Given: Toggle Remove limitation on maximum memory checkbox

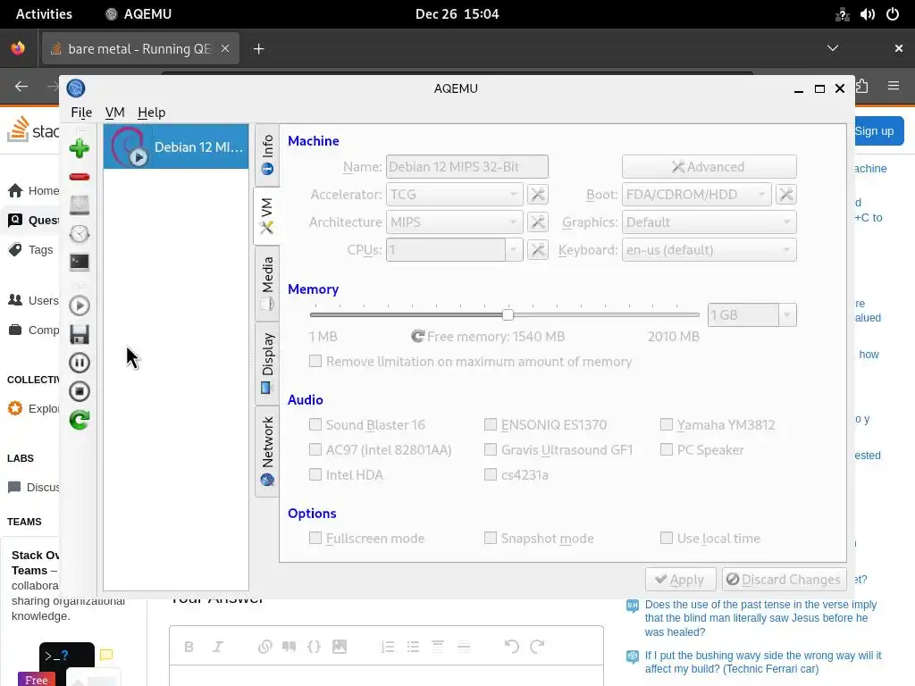Looking at the screenshot, I should (315, 361).
